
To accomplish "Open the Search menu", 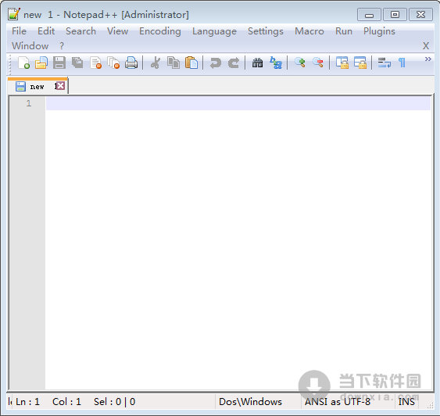I will tap(80, 30).
